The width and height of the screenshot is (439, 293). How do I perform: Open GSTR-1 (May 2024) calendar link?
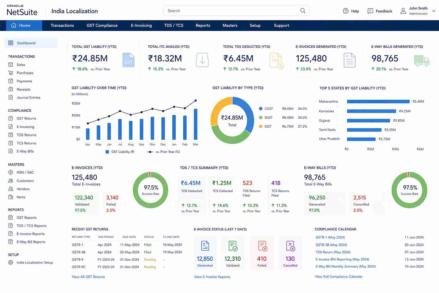click(x=330, y=237)
